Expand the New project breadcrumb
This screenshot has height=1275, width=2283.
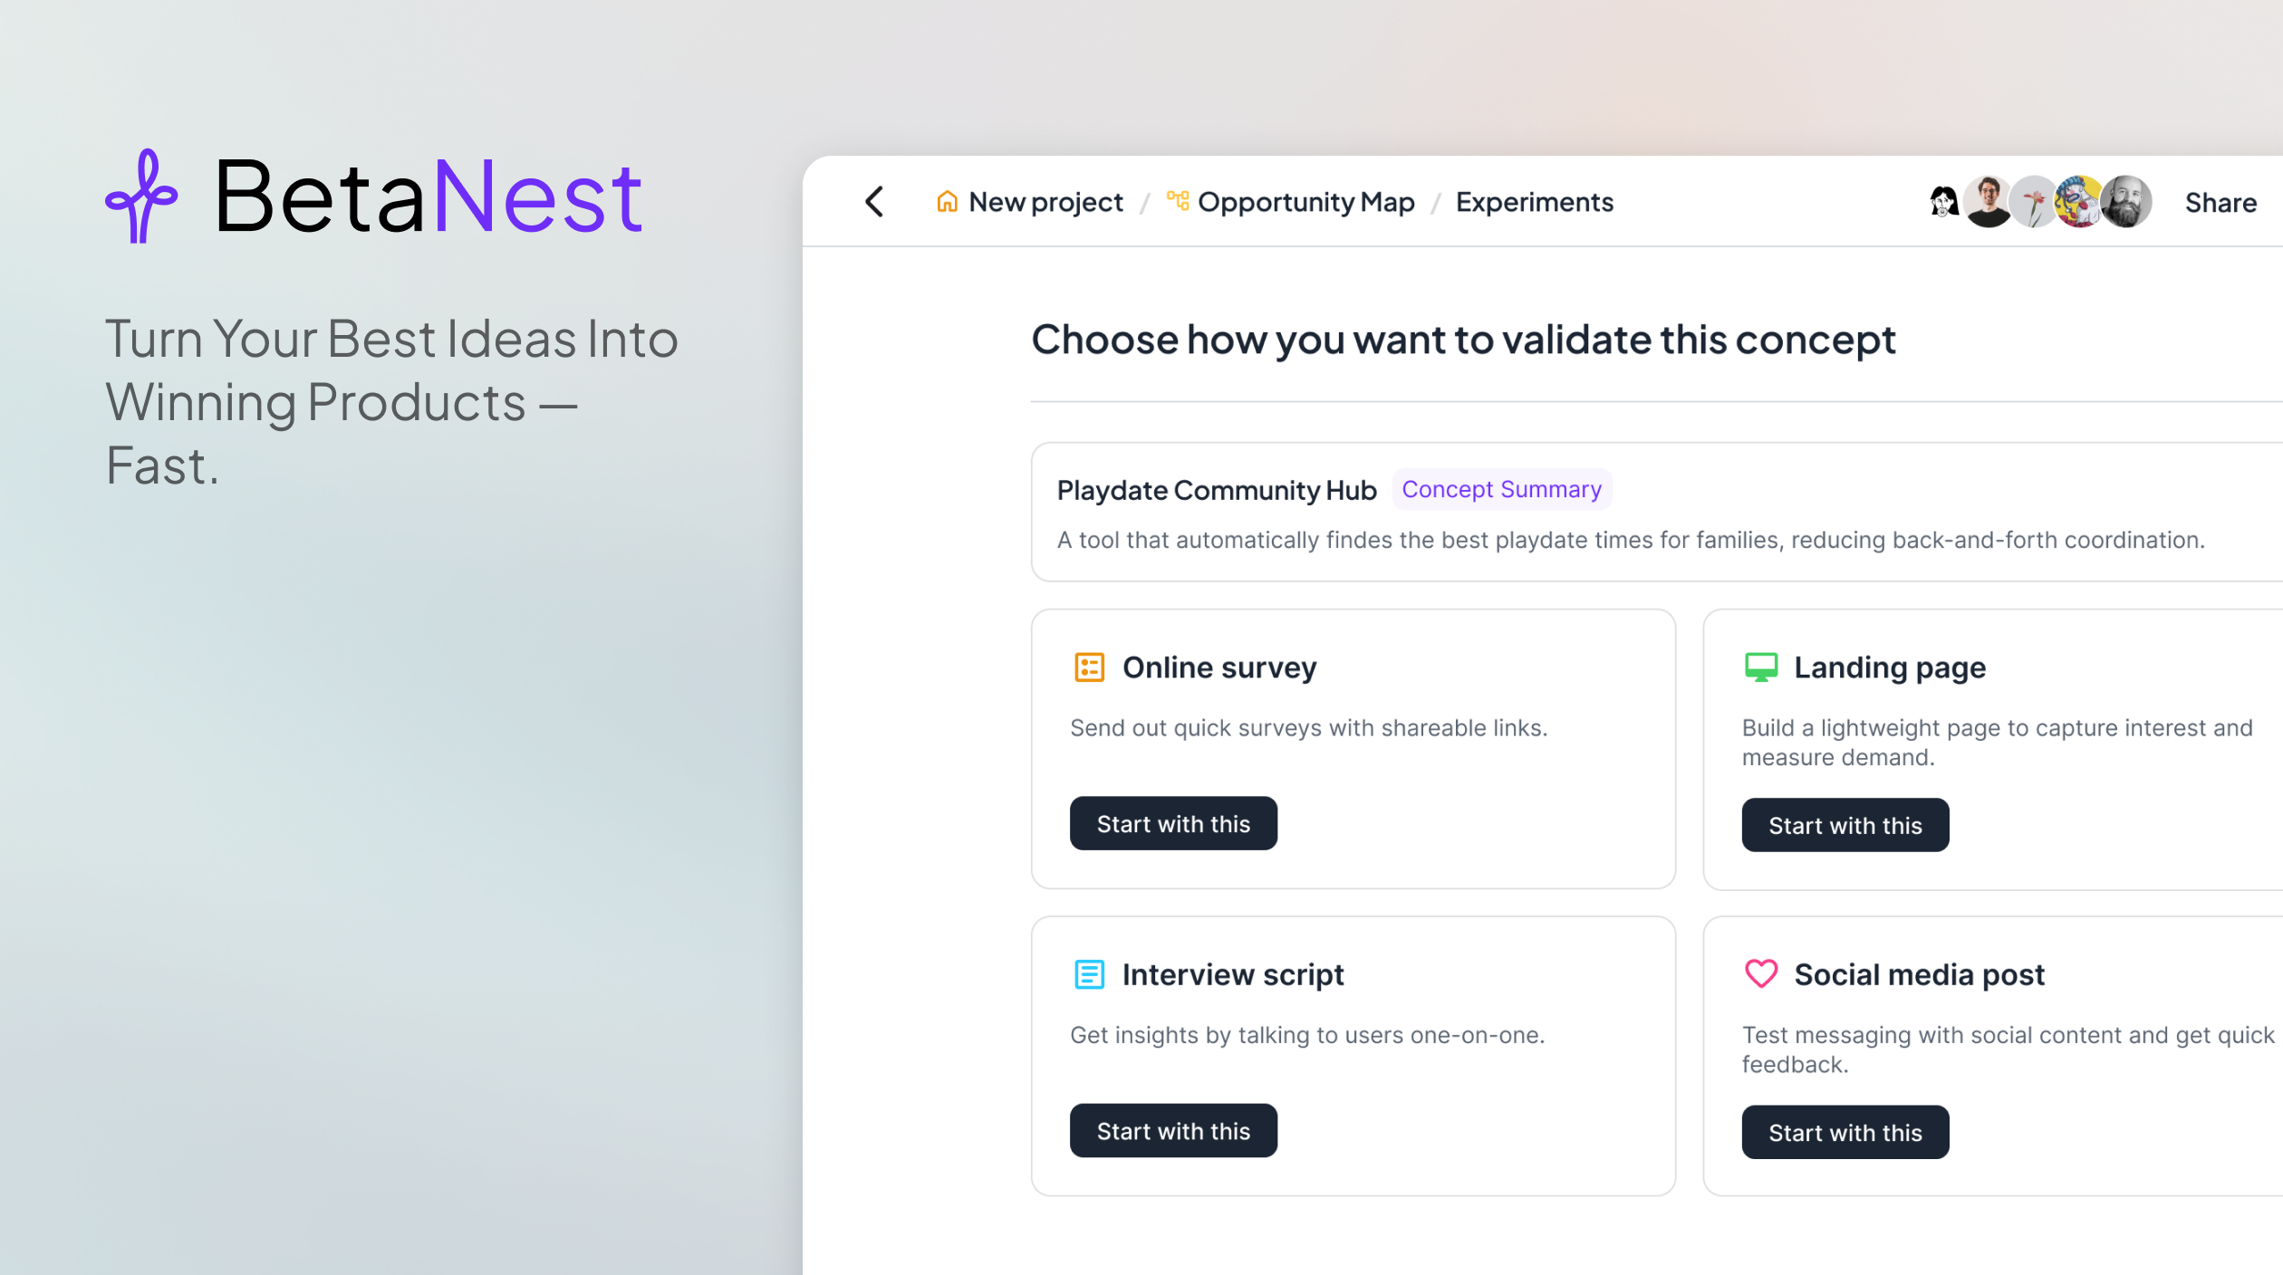(1046, 202)
